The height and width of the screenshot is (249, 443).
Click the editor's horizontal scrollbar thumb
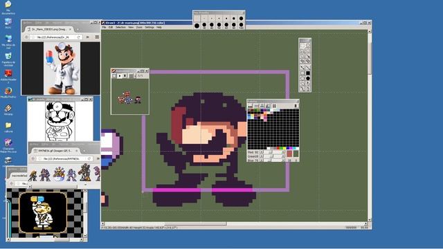195,224
